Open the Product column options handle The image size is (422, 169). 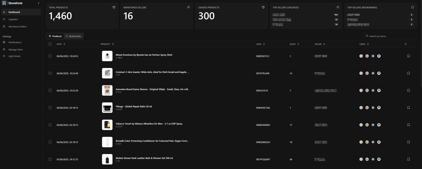tap(113, 44)
